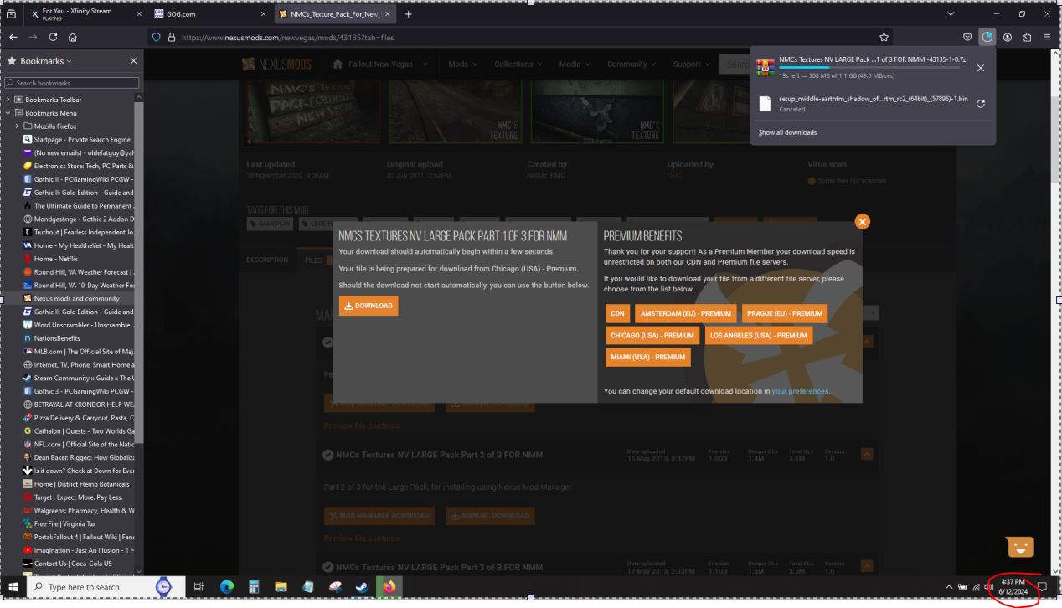Show site information via the padlock icon
The height and width of the screenshot is (608, 1062).
(x=171, y=37)
